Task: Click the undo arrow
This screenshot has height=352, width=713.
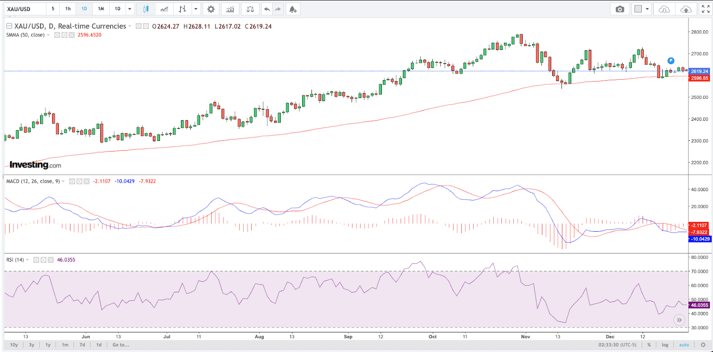Action: (266, 9)
